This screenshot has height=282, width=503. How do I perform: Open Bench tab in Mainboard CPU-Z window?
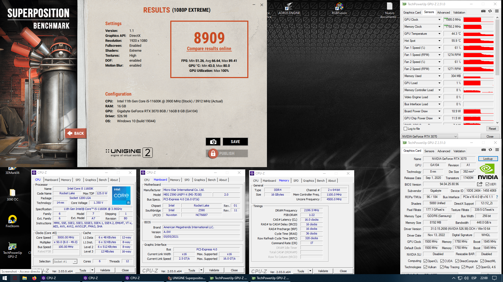tap(212, 180)
